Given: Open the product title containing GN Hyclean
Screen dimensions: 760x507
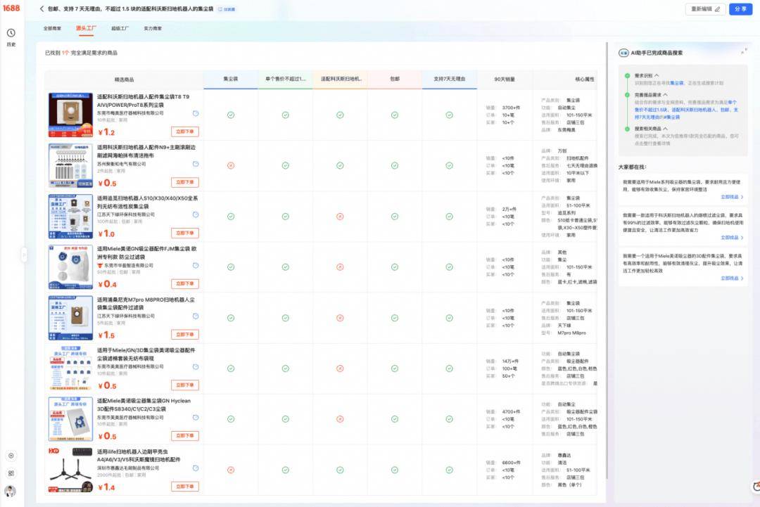Looking at the screenshot, I should (x=144, y=405).
